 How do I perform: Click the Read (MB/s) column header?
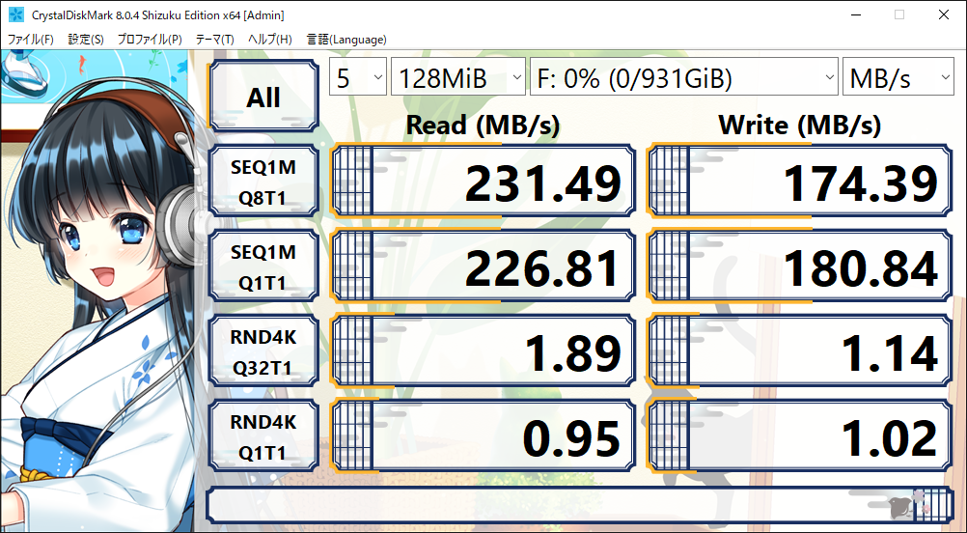click(483, 126)
